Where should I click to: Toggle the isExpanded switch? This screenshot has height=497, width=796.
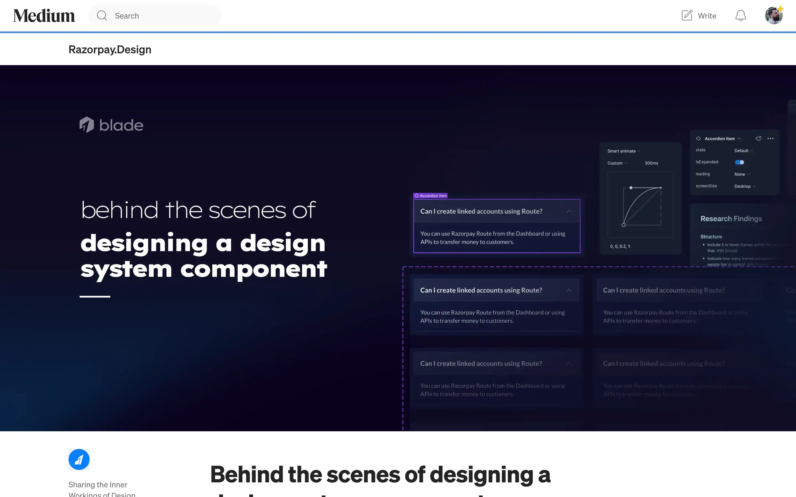coord(739,162)
